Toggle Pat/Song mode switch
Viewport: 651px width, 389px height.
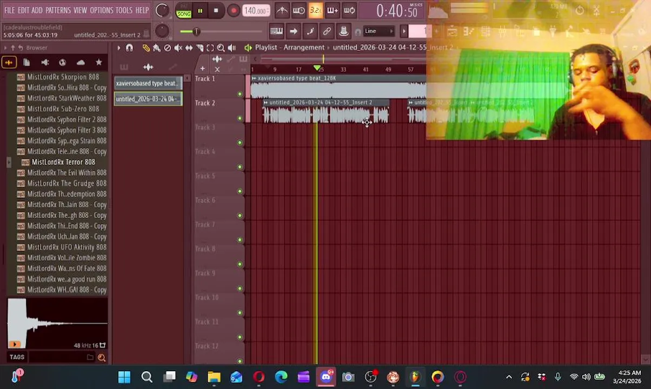[184, 10]
